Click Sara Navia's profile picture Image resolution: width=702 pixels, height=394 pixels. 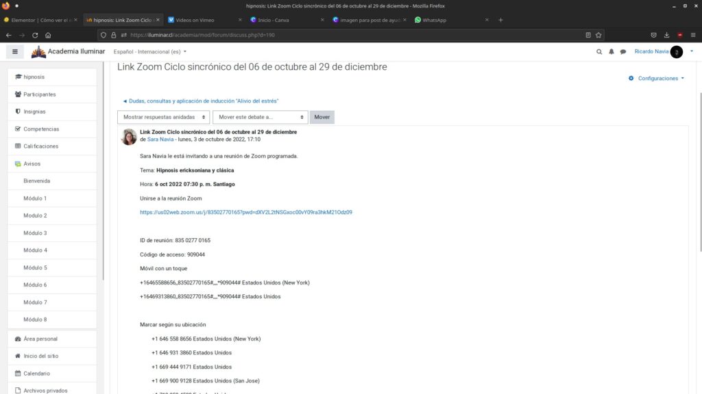128,137
